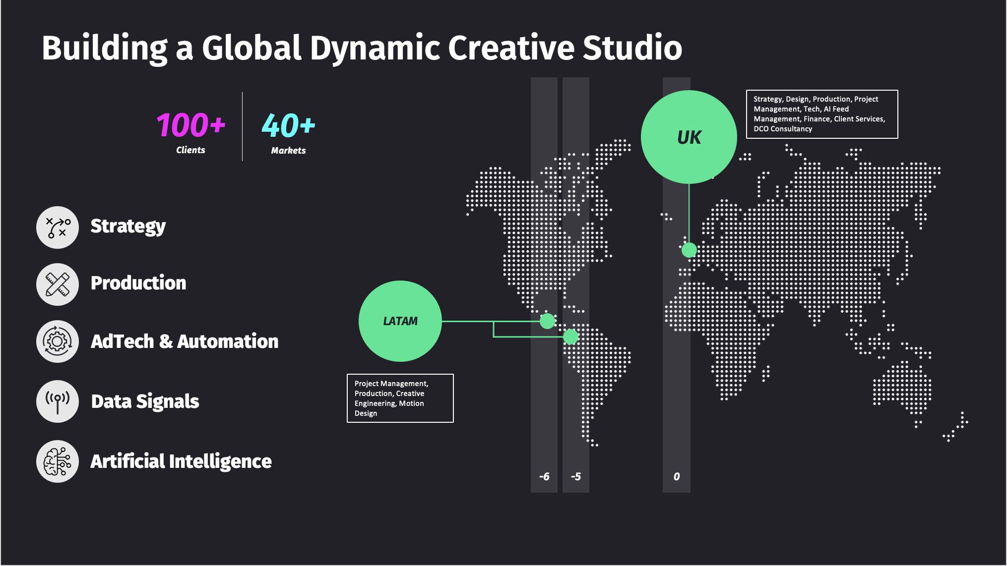Select the Data Signals antenna icon
The width and height of the screenshot is (1007, 566).
57,401
